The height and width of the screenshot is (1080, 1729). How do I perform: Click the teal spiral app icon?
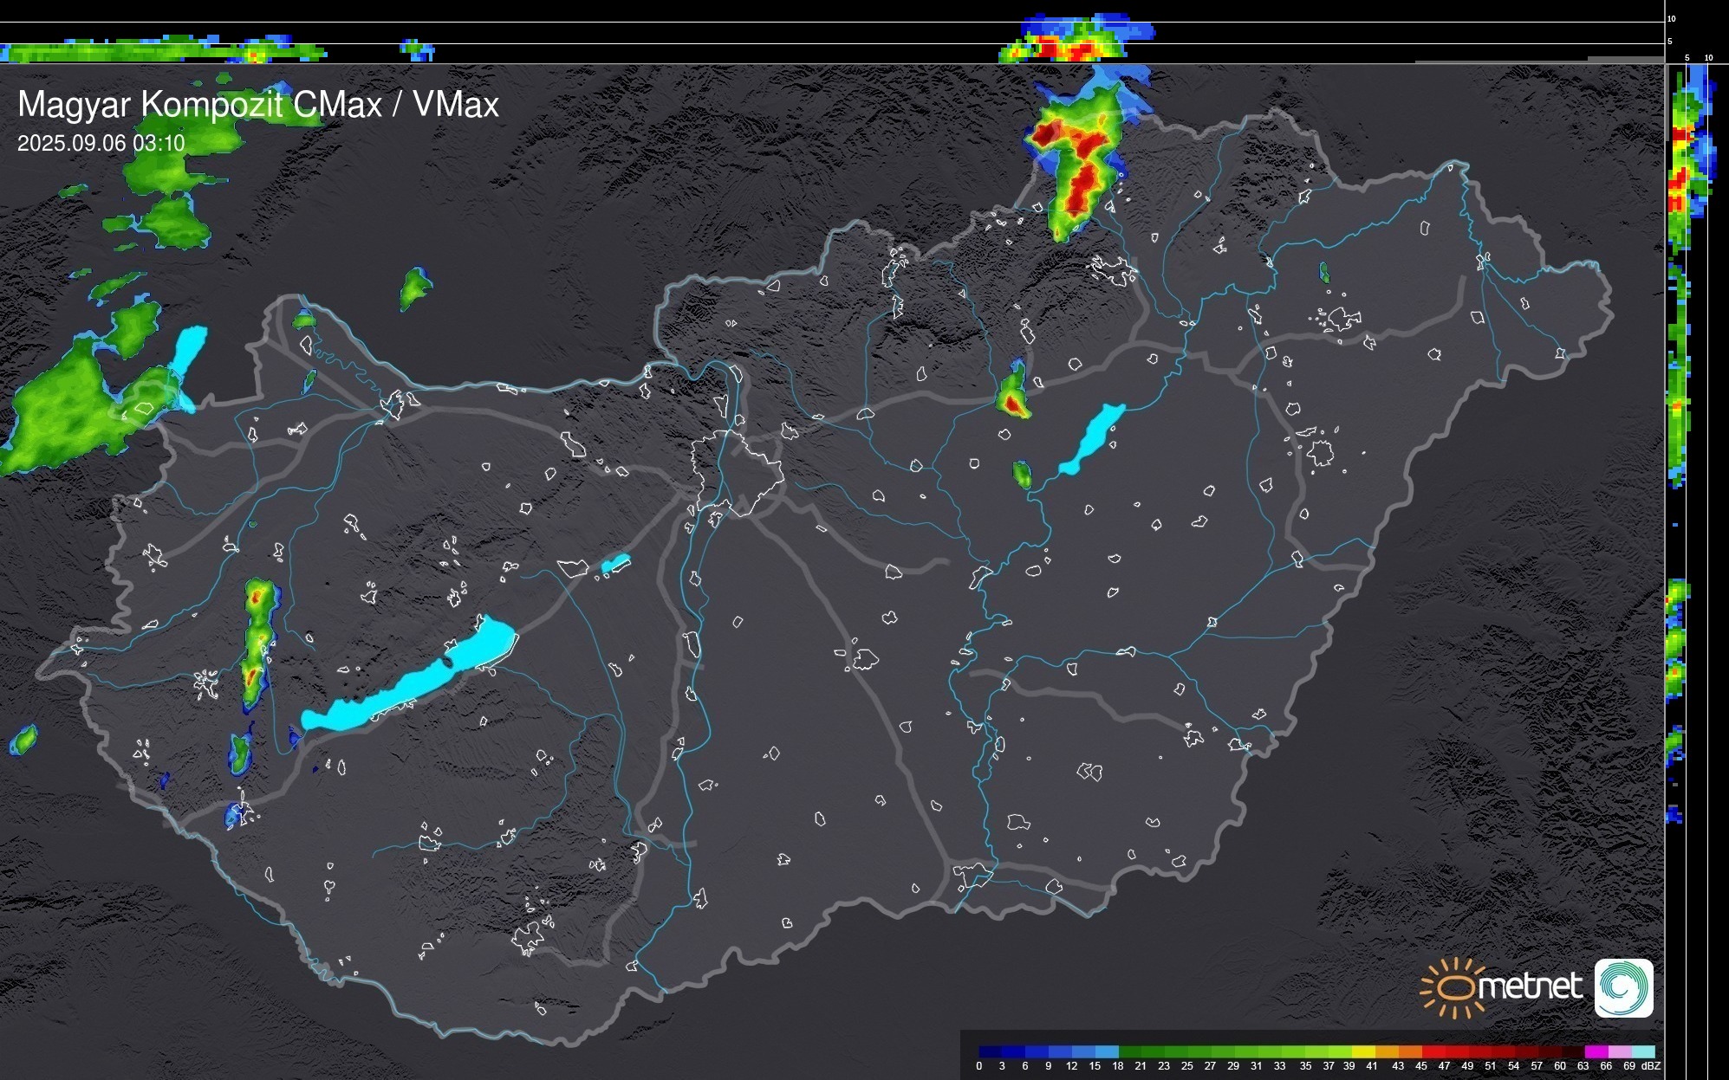click(x=1623, y=987)
